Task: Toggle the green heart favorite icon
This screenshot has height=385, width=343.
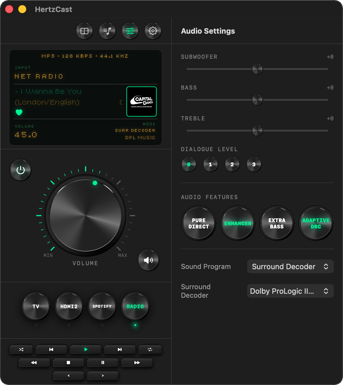Action: [x=19, y=112]
